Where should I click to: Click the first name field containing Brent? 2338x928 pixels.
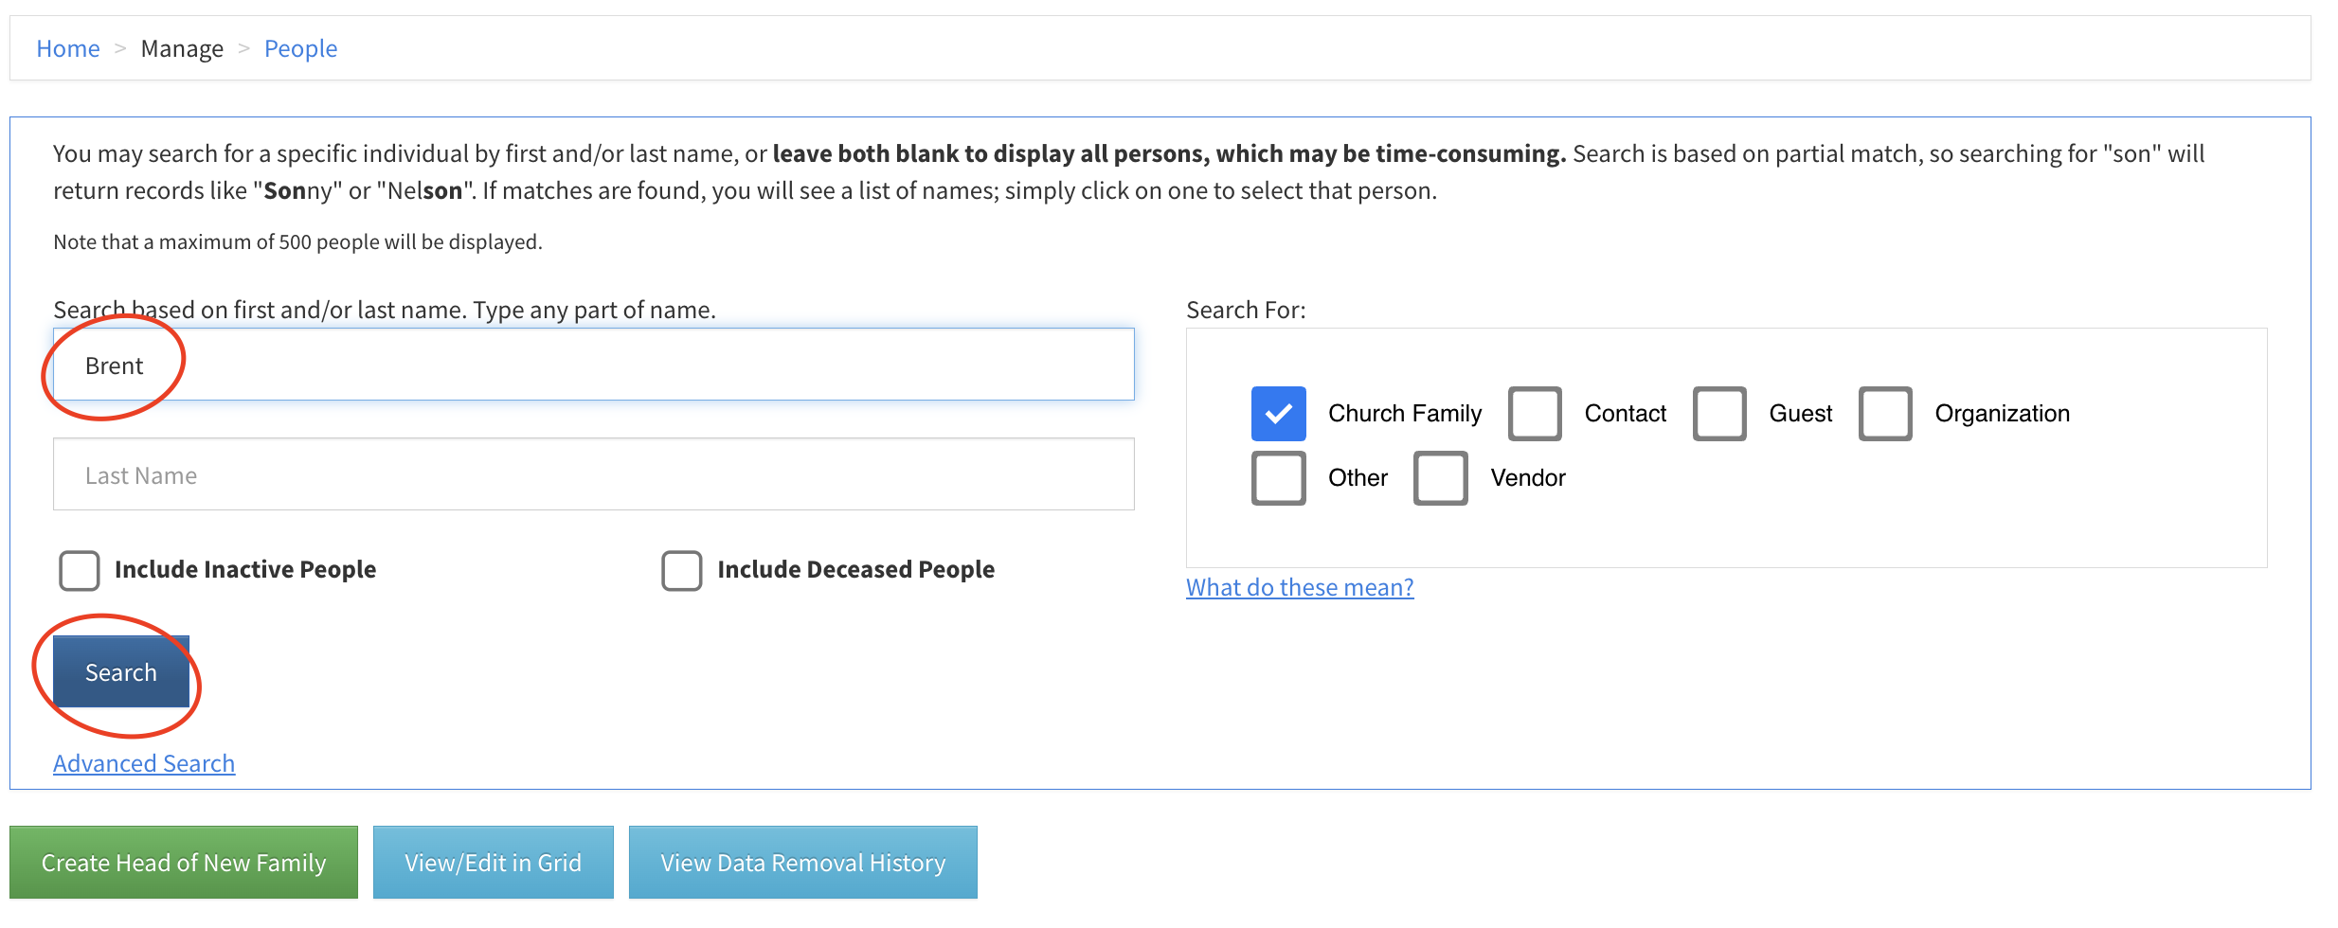click(593, 365)
